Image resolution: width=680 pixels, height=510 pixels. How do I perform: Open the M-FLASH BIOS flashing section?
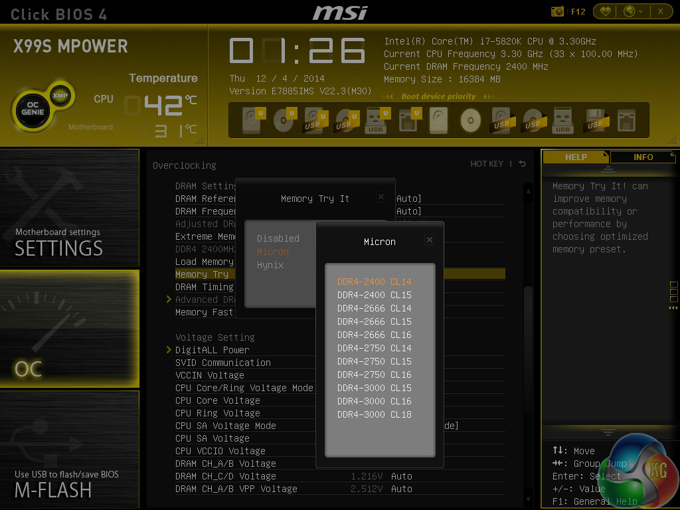coord(69,450)
